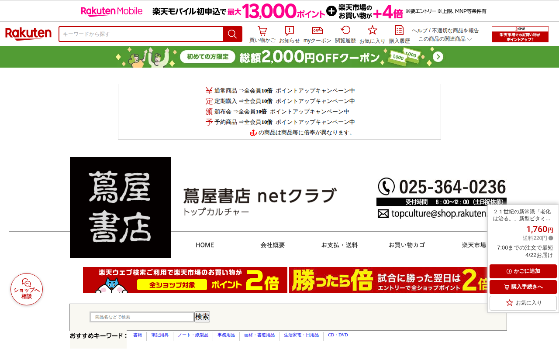Click the 書籍 keyword link
Screen dimensions: 559x349
138,335
